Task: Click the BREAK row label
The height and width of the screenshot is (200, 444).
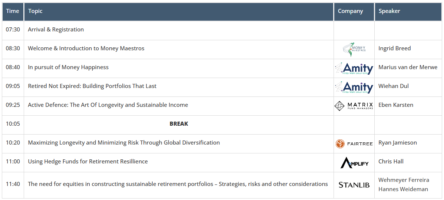Action: coord(179,124)
